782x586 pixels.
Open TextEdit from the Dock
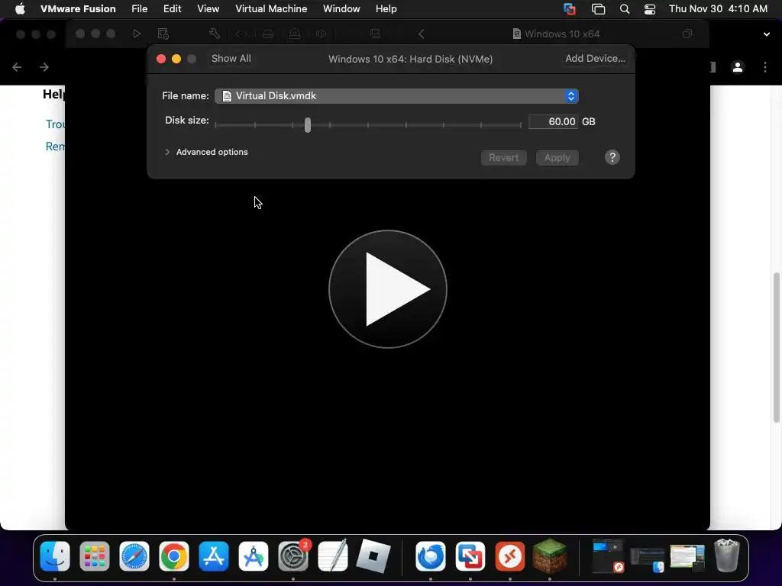(333, 555)
